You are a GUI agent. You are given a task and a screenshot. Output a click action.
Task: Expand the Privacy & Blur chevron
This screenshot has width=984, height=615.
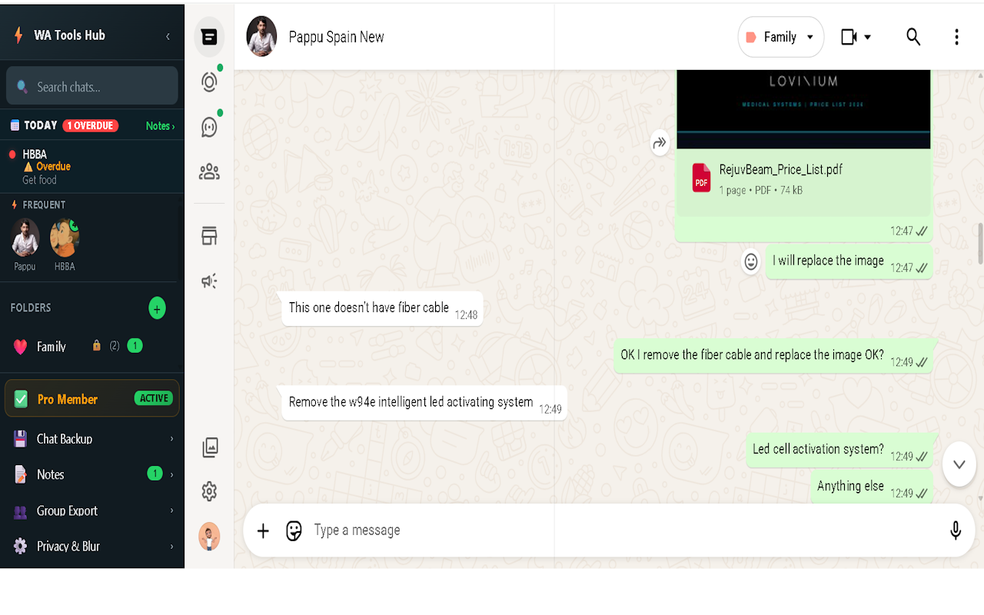point(171,547)
